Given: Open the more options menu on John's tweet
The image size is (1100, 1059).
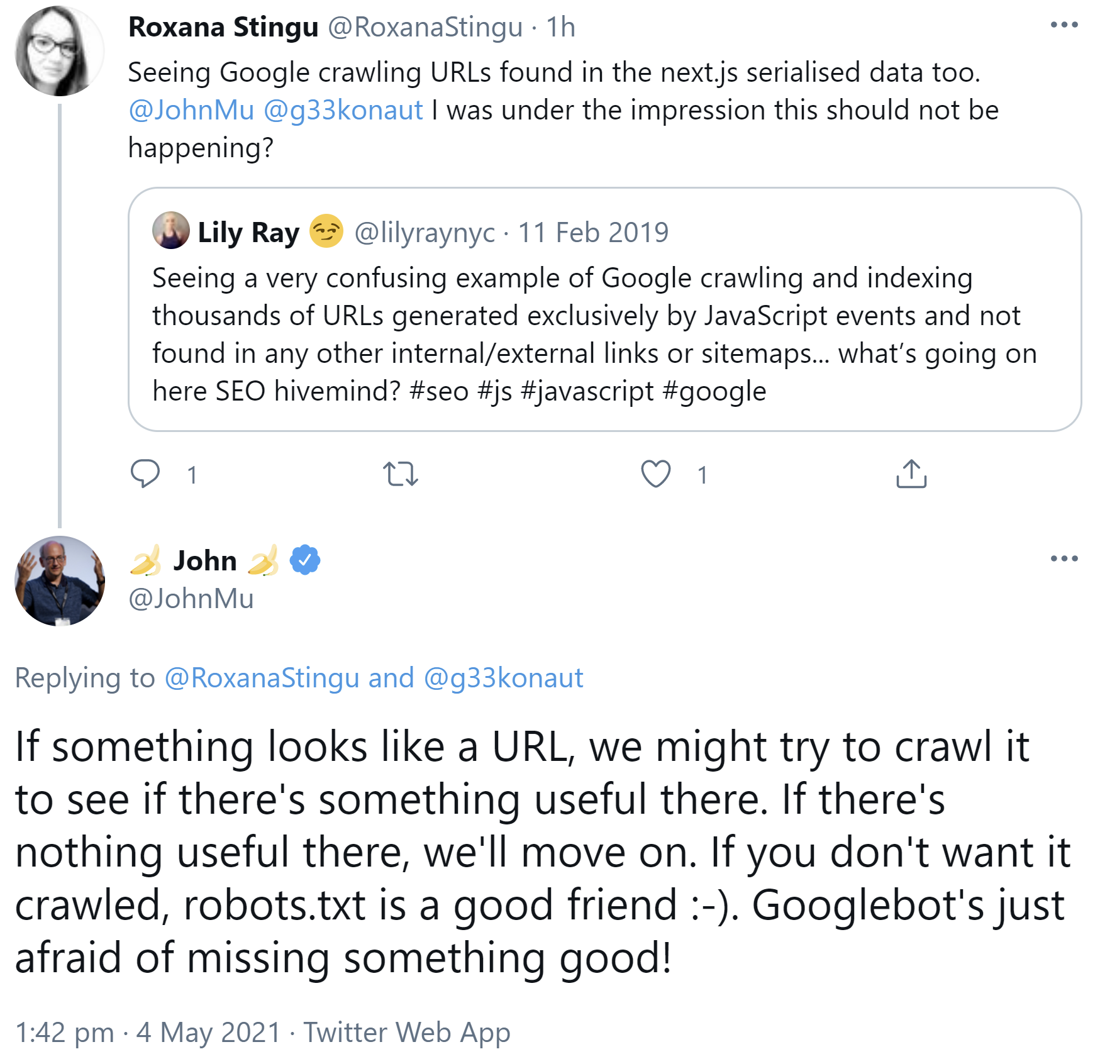Looking at the screenshot, I should click(x=1064, y=558).
